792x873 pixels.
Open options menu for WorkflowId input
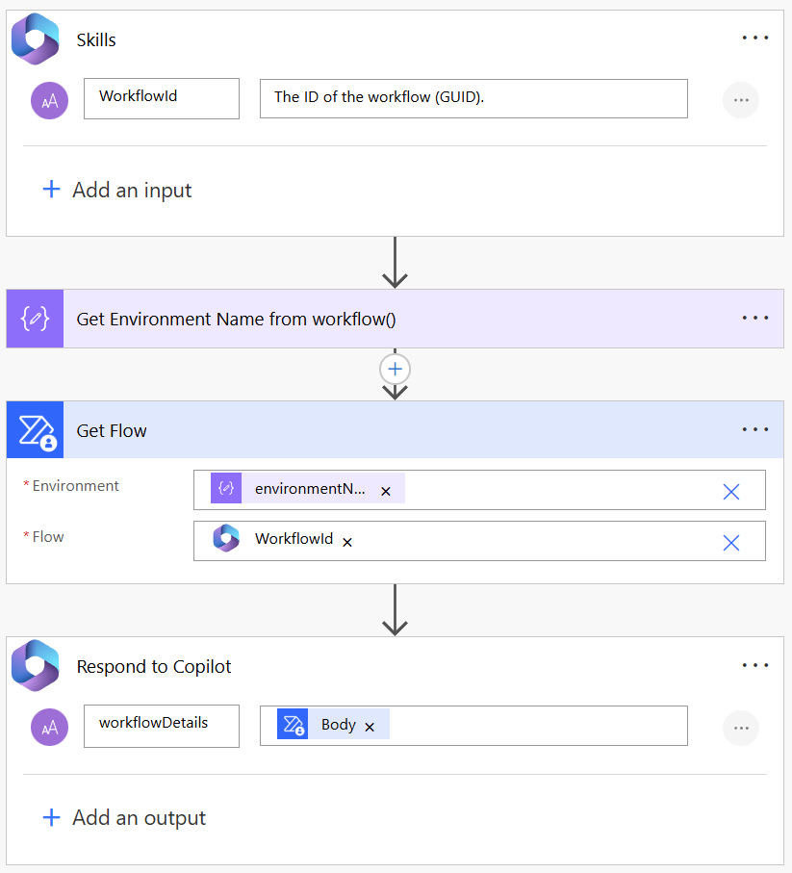[x=740, y=99]
